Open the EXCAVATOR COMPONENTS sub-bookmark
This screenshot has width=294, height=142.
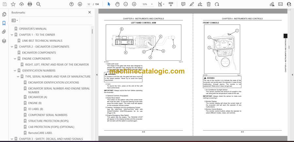coord(39,53)
